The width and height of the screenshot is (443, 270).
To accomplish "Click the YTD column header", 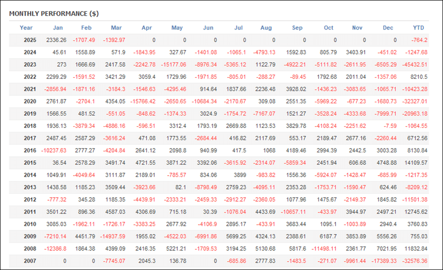I will (418, 28).
